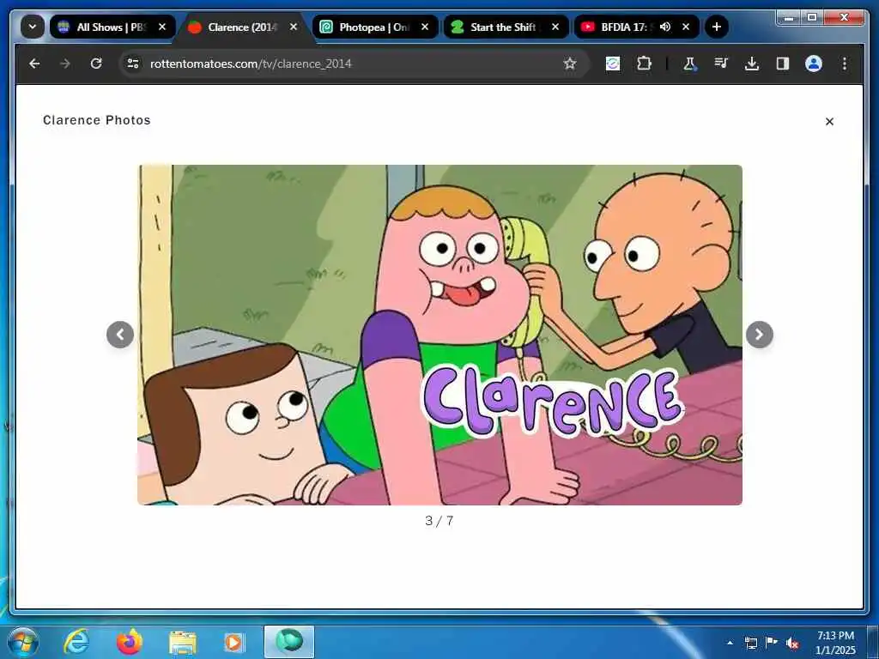Open the media controls icon
Image resolution: width=879 pixels, height=659 pixels.
[x=721, y=63]
